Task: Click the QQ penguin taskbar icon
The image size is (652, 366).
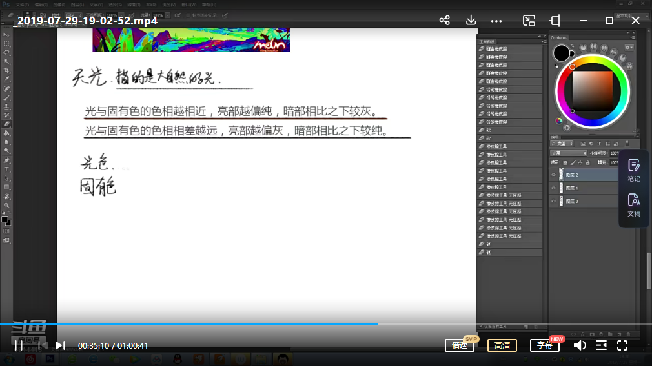Action: point(178,359)
